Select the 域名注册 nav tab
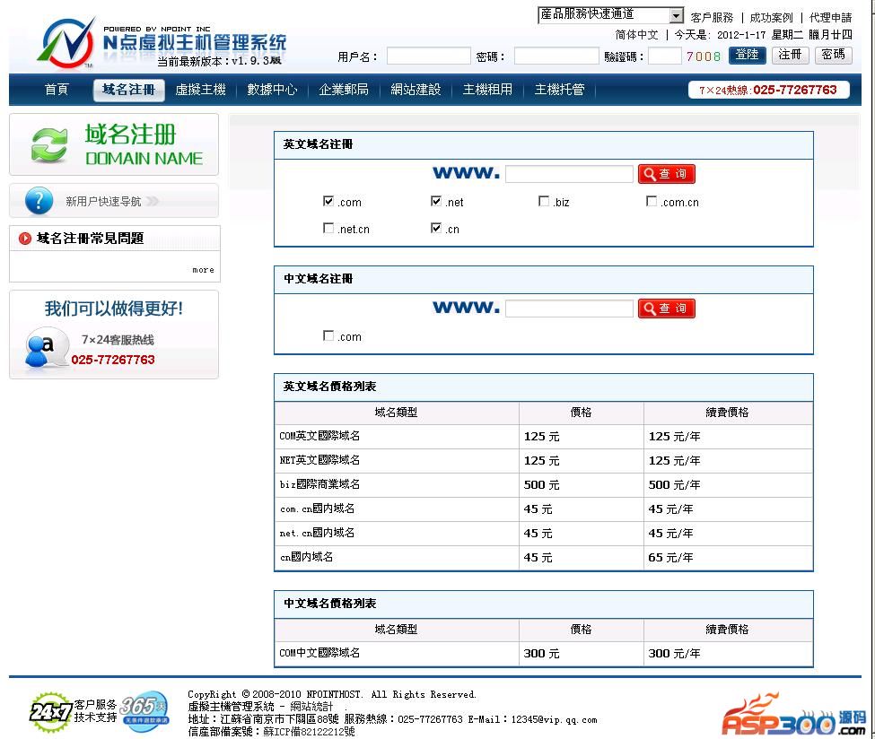The width and height of the screenshot is (875, 739). coord(129,90)
